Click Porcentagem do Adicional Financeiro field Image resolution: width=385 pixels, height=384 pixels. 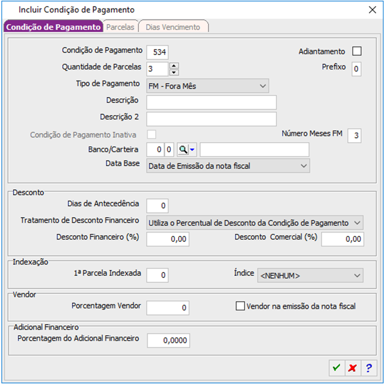169,340
